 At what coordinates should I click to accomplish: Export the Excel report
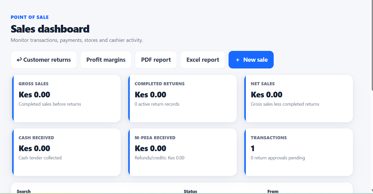click(203, 60)
